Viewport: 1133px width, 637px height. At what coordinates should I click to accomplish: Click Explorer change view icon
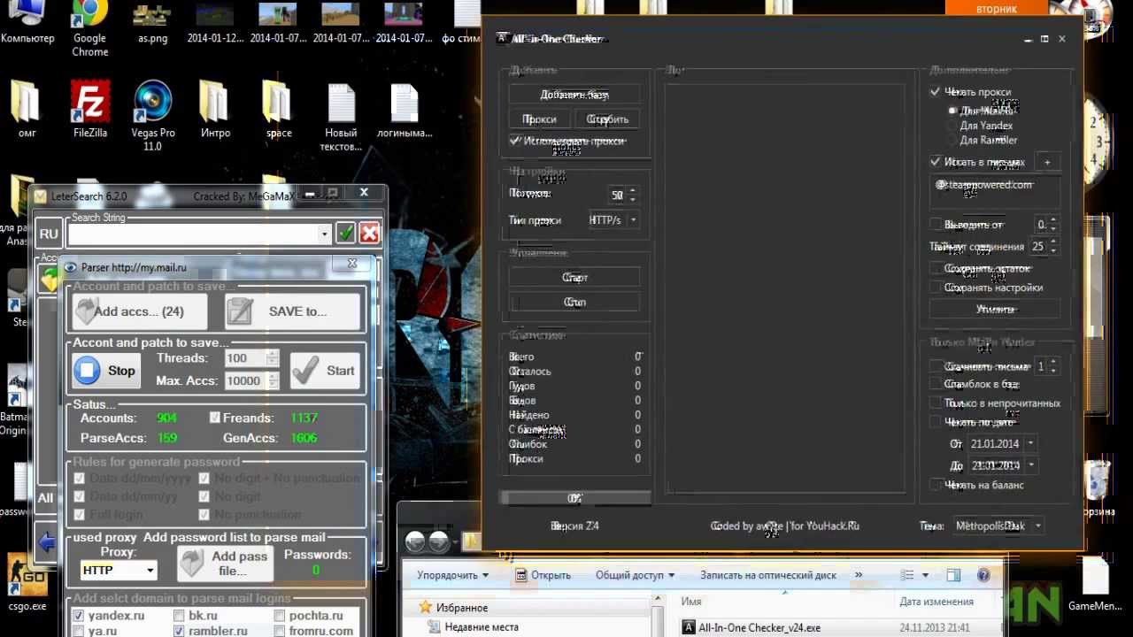click(x=909, y=575)
